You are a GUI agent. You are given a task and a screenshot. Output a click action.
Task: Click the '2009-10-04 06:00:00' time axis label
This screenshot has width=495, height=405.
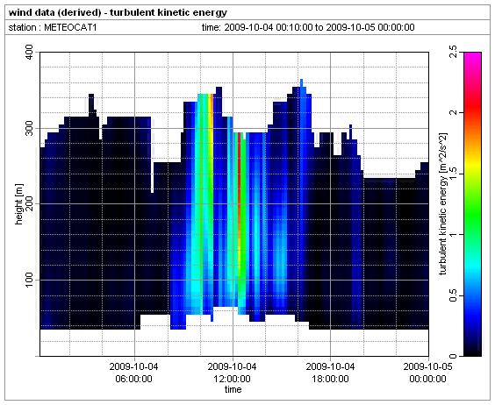(x=134, y=373)
